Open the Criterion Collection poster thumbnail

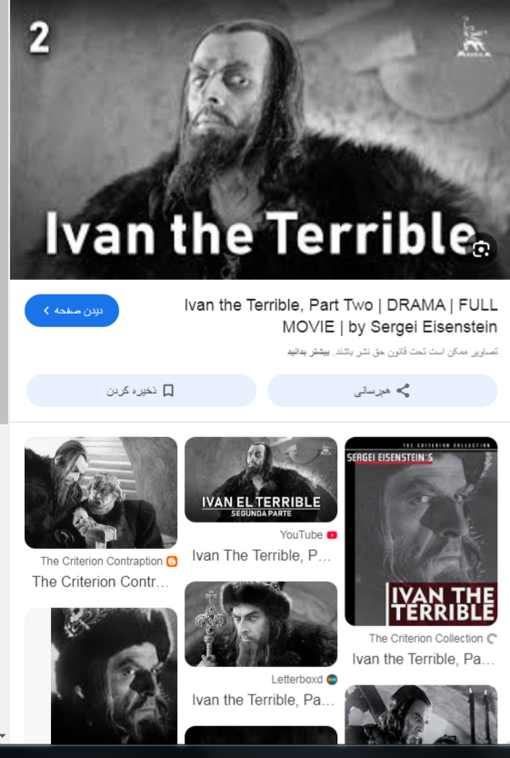coord(421,532)
